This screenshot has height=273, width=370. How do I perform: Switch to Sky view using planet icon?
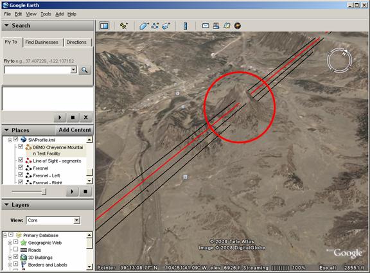(x=238, y=26)
